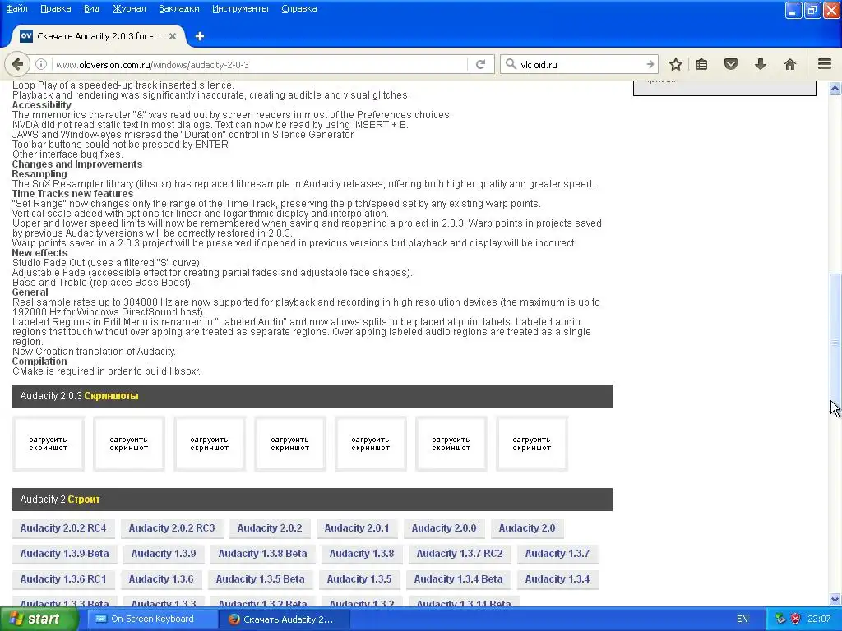The image size is (842, 631).
Task: Open Audacity 2.0.1 link
Action: tap(357, 528)
